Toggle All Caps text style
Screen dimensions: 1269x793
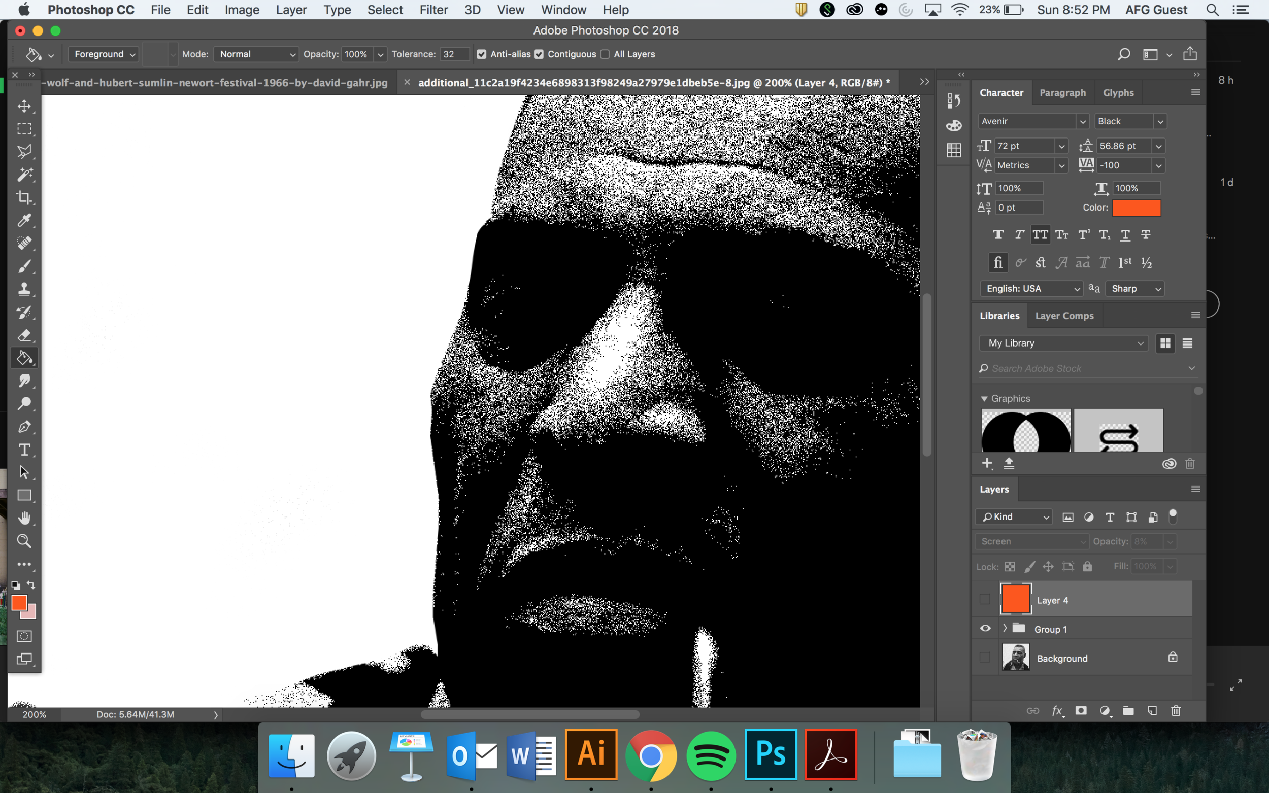coord(1040,234)
